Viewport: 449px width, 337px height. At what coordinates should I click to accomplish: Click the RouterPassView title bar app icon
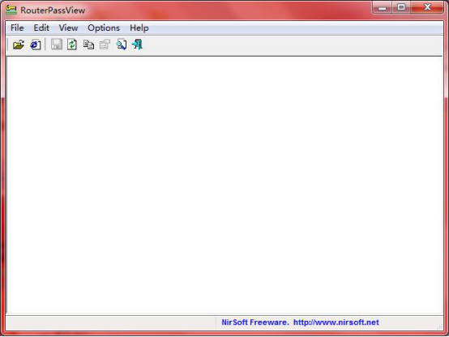(x=11, y=10)
